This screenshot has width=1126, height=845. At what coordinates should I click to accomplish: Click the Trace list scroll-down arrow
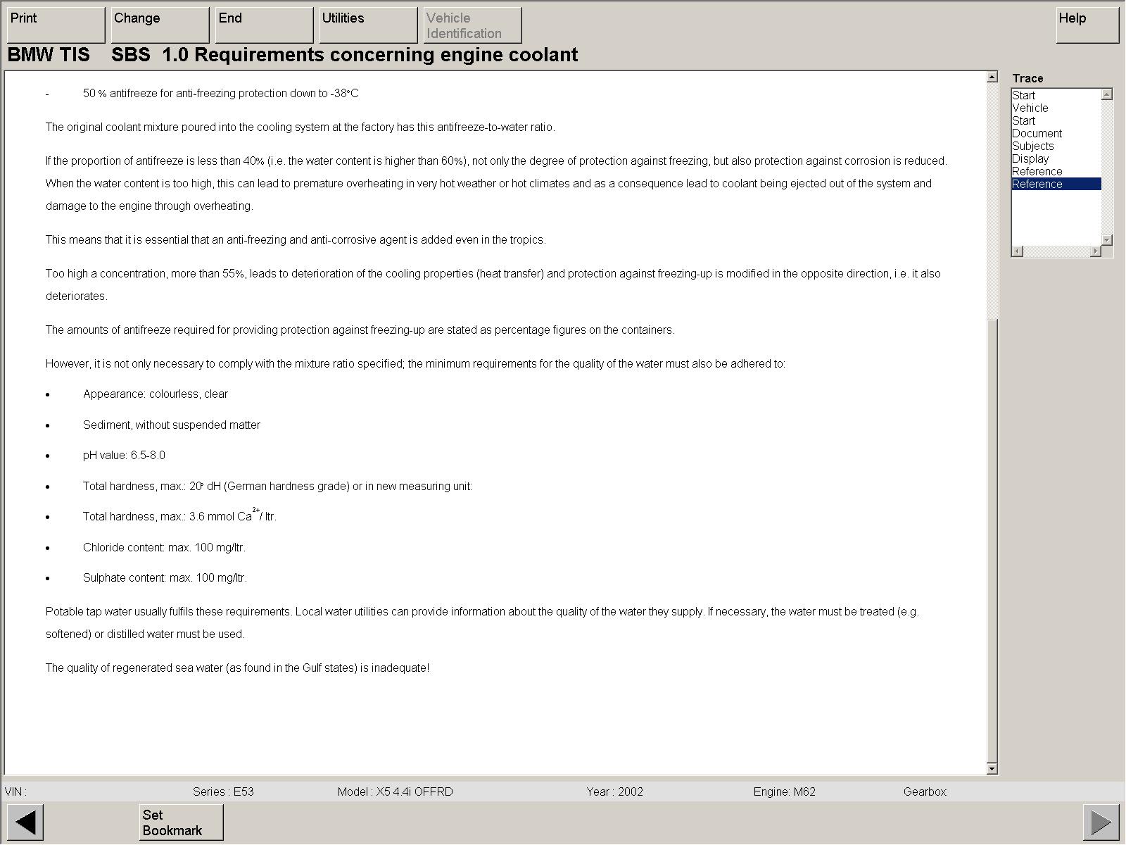click(1107, 239)
